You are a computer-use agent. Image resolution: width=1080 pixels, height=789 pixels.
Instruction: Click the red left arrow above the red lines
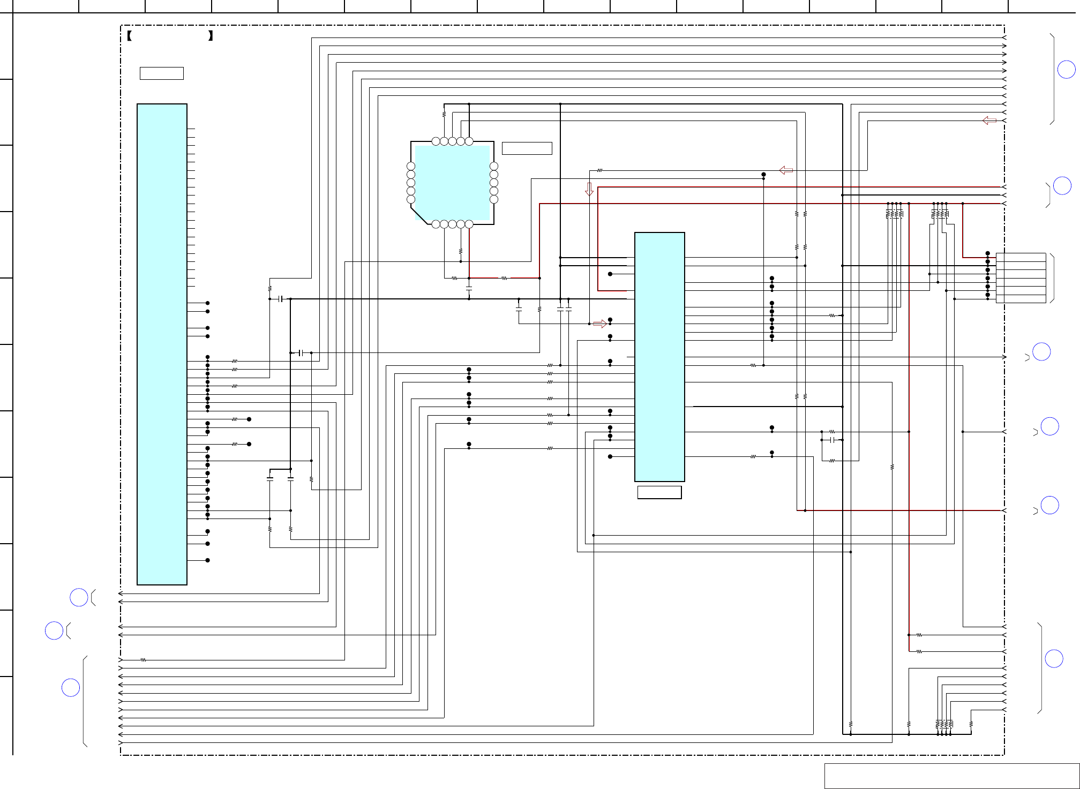pyautogui.click(x=786, y=170)
